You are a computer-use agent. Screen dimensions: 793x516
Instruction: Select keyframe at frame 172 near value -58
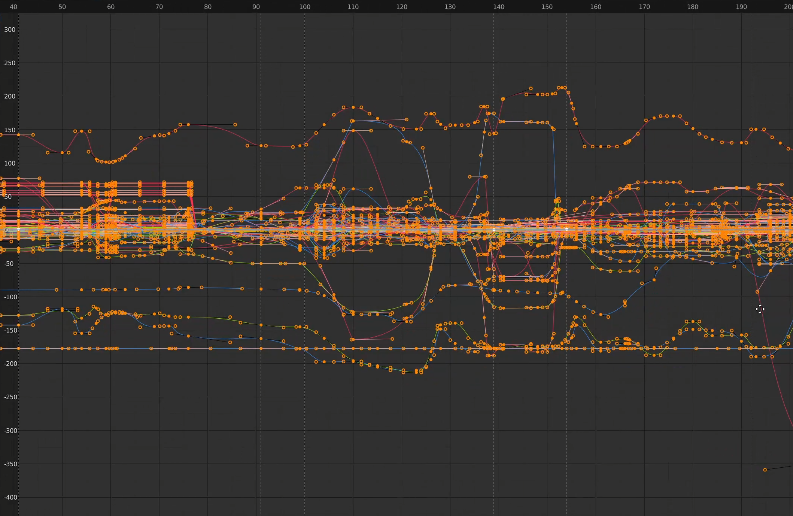click(x=656, y=268)
